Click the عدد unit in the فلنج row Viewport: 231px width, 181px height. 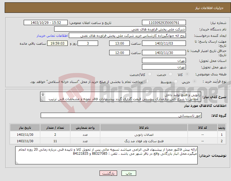click(x=85, y=141)
